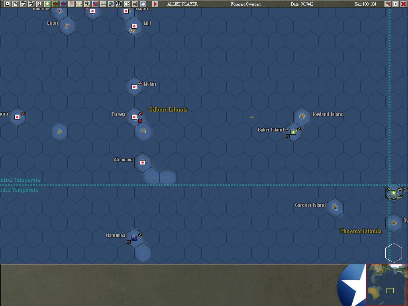Click the "C" icon at top right
This screenshot has height=306, width=408.
coord(396,4)
